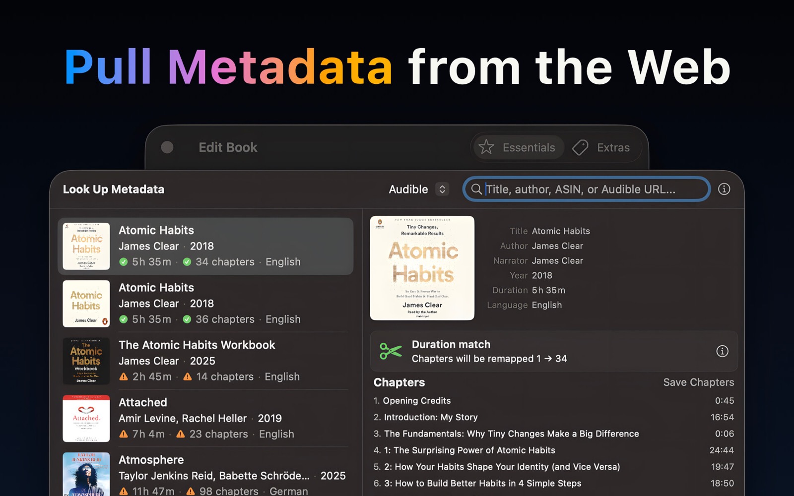Click the warning icon beside 7h 4m
The height and width of the screenshot is (496, 794).
124,434
